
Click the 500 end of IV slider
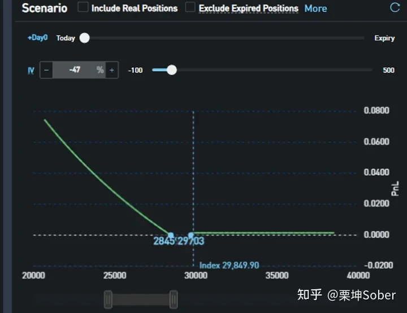coord(388,70)
